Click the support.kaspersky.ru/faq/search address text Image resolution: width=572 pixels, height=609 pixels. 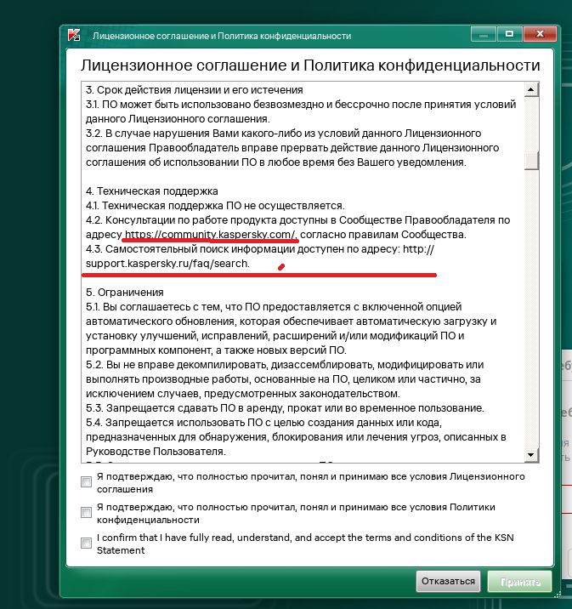[167, 264]
